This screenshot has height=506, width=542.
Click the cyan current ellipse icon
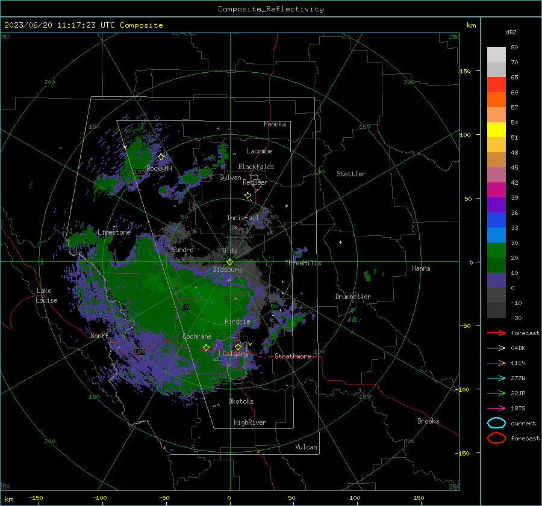click(496, 423)
